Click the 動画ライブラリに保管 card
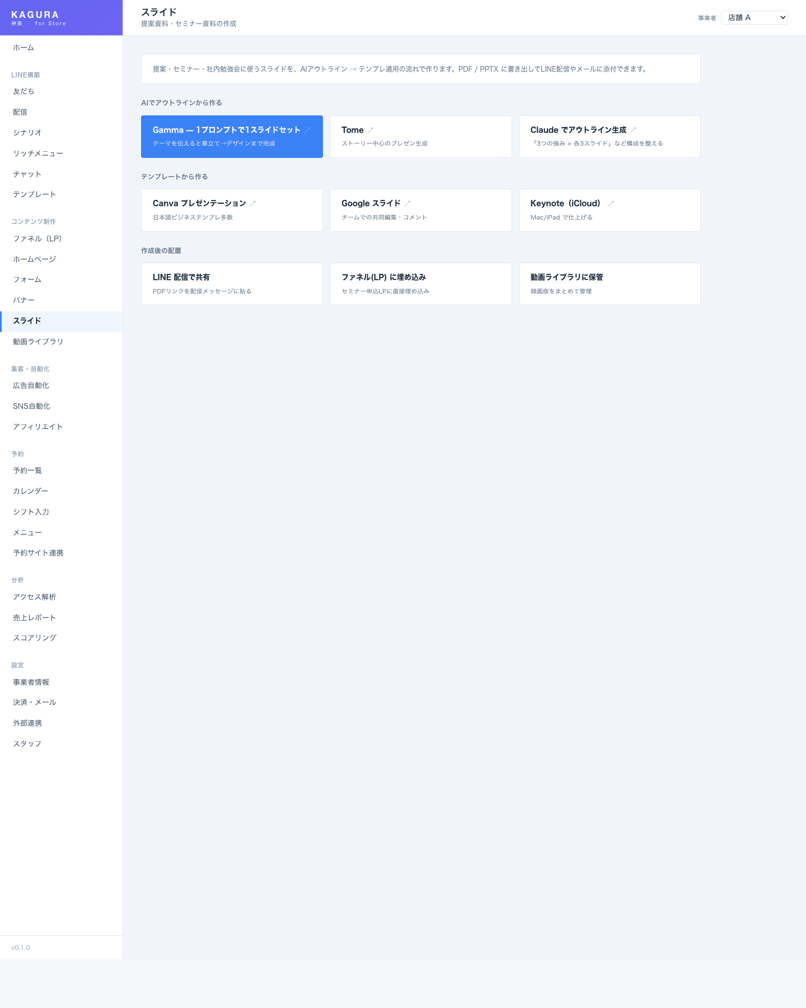 click(609, 284)
